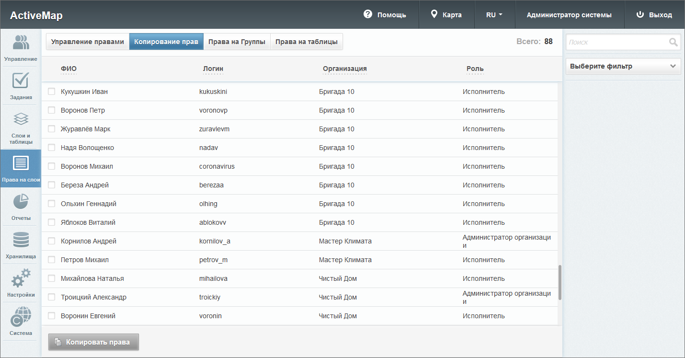685x358 pixels.
Task: Sort the table by Организация column
Action: point(344,69)
